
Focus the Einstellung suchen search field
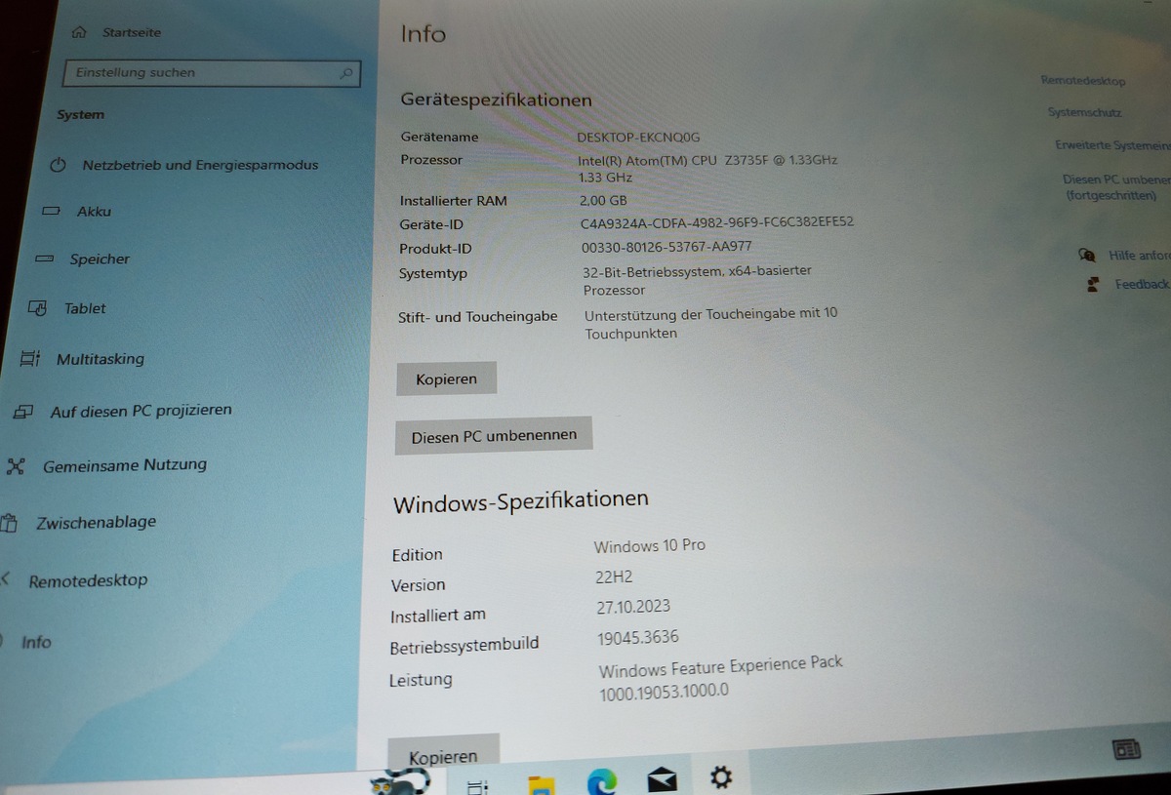coord(211,73)
